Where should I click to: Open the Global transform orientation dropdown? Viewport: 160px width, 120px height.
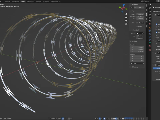(x=53, y=119)
